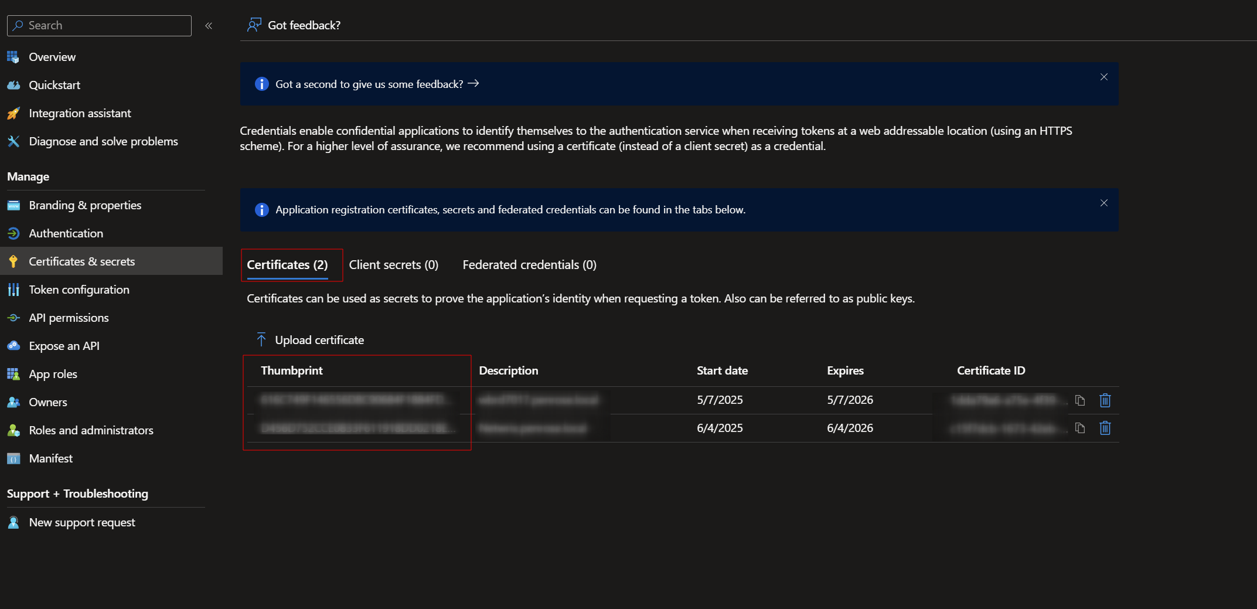Click the Got feedback? button

(294, 25)
